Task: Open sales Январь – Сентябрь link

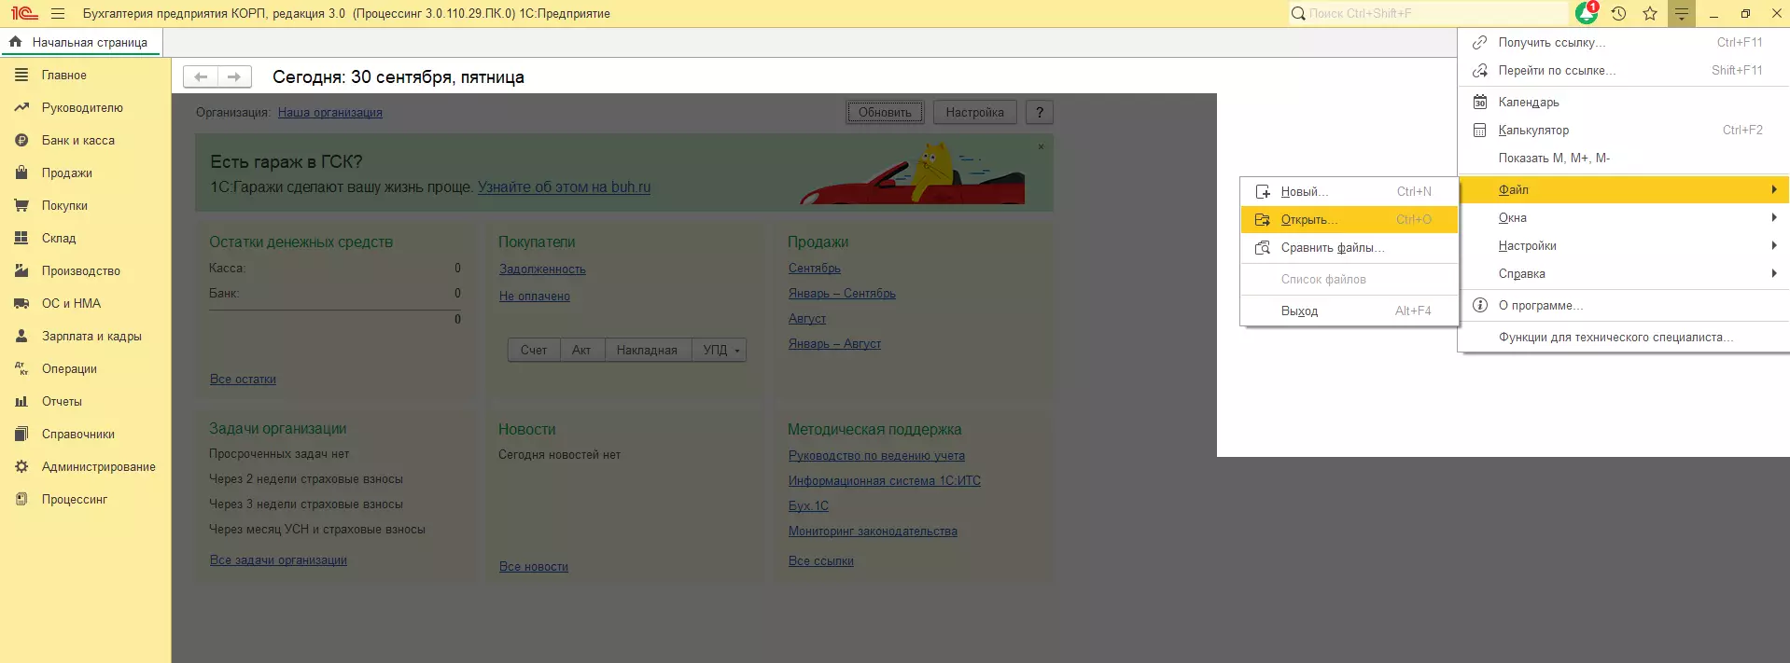Action: pyautogui.click(x=842, y=294)
